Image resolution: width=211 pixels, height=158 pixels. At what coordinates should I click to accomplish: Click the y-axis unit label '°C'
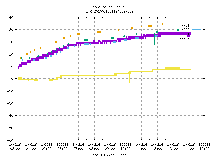point(4,79)
